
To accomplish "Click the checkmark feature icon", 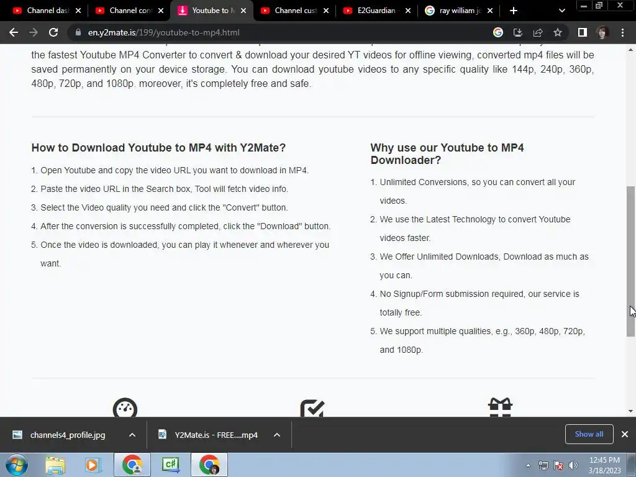I will tap(312, 408).
